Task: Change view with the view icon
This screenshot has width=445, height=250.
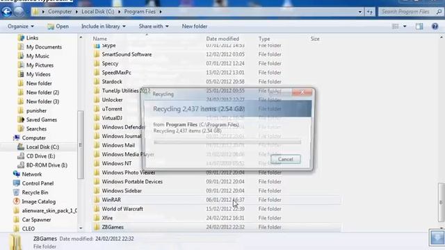Action: pyautogui.click(x=396, y=26)
